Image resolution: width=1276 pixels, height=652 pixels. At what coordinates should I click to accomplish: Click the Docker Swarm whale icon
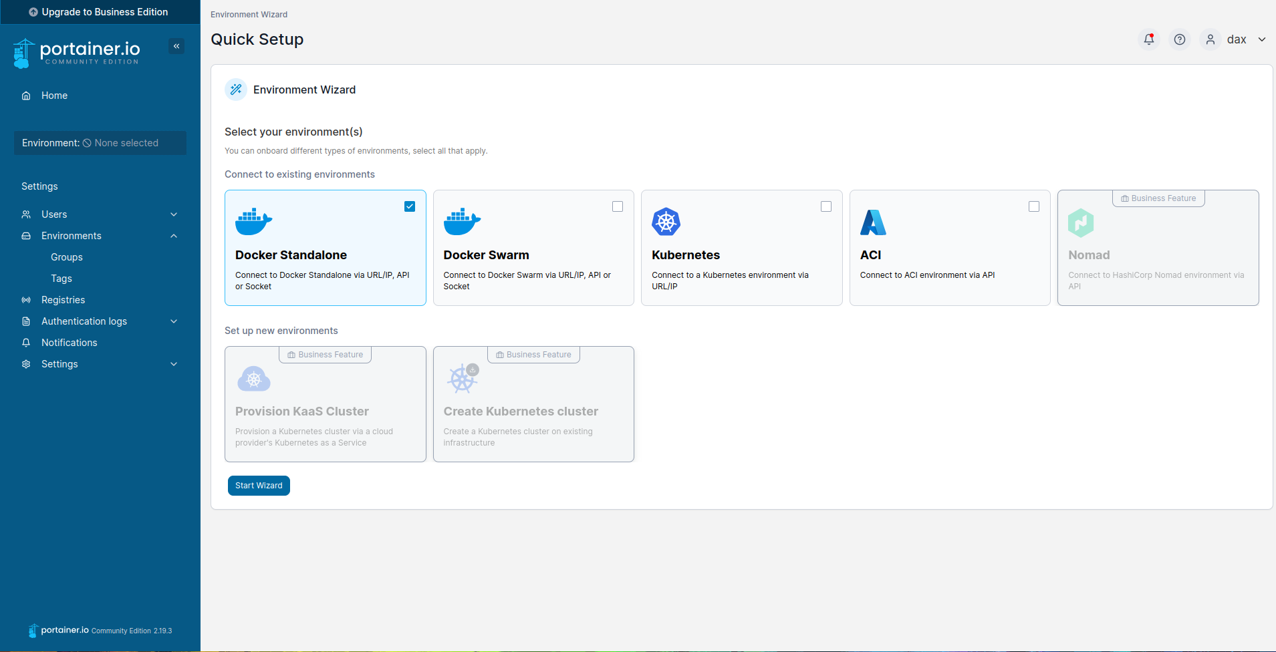[462, 222]
